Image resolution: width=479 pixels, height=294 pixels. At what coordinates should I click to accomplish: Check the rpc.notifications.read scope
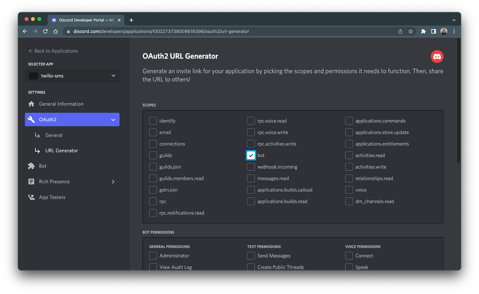153,213
